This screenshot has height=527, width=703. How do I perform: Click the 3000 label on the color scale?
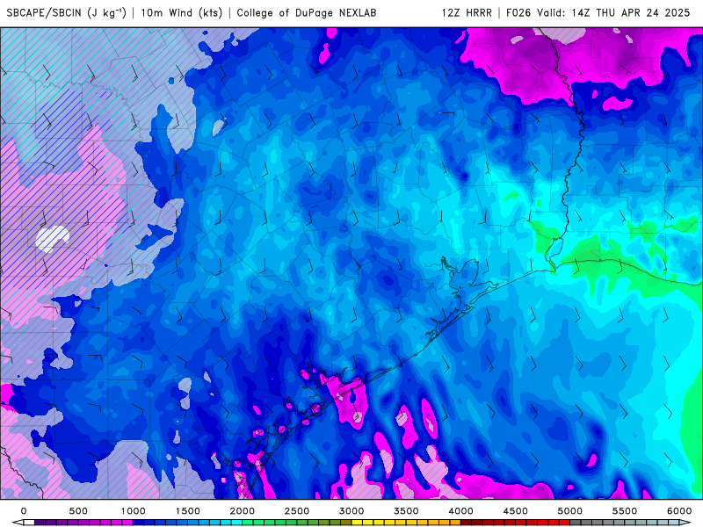tap(352, 511)
